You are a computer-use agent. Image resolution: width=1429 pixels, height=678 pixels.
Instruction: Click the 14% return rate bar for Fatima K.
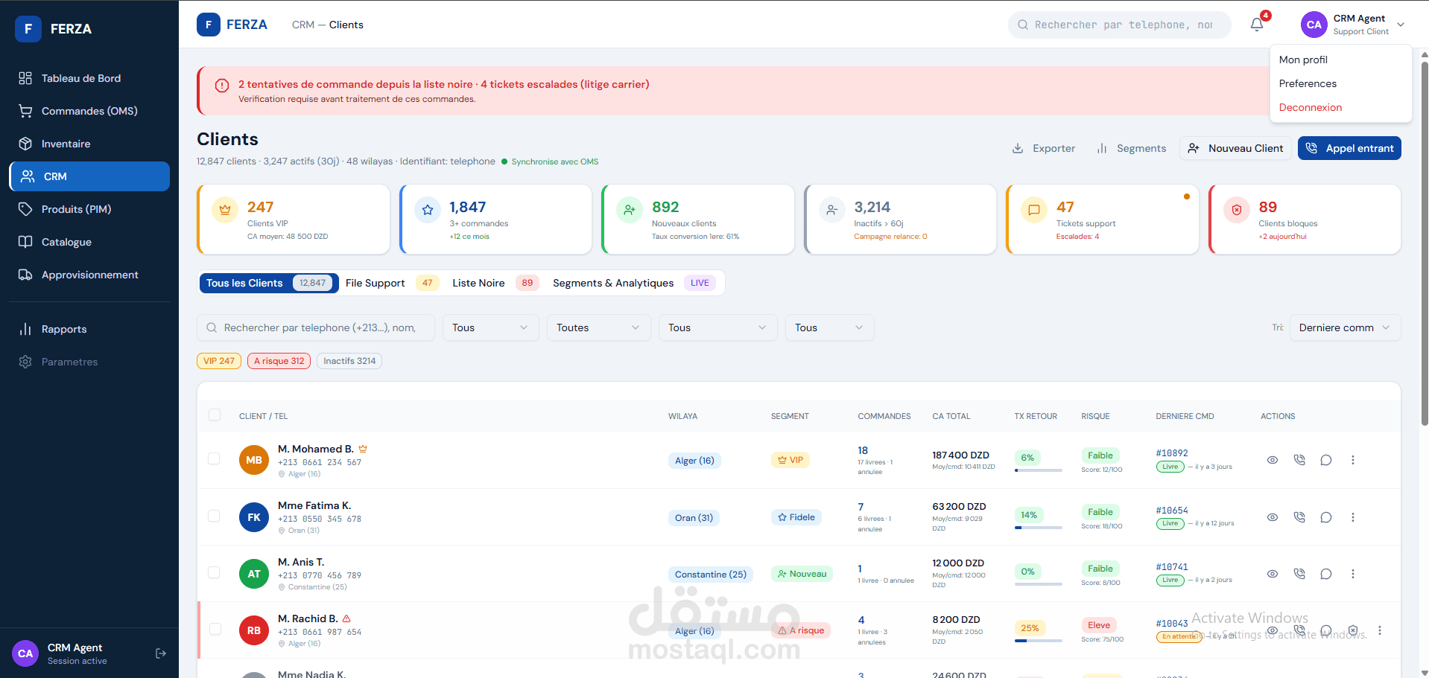(x=1038, y=528)
